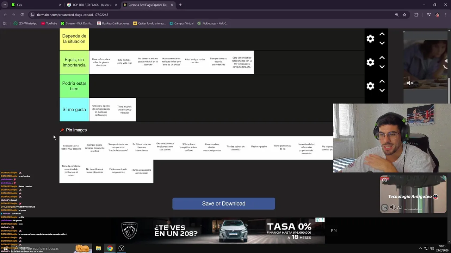The image size is (451, 253).
Task: Unmute the side video ad
Action: [410, 83]
